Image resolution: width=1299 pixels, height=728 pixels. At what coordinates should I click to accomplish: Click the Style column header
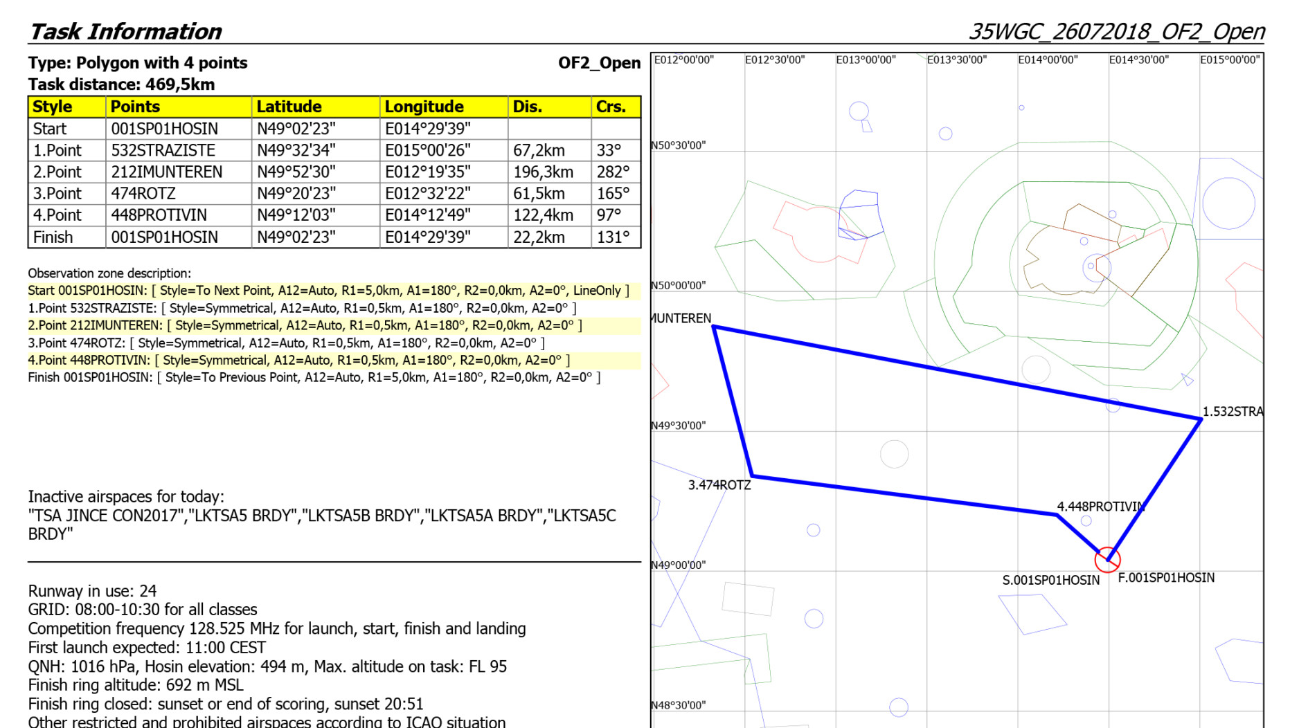[x=53, y=107]
